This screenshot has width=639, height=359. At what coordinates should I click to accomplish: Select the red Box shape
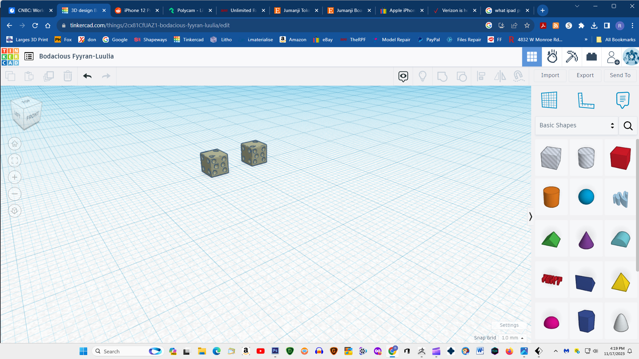click(620, 158)
